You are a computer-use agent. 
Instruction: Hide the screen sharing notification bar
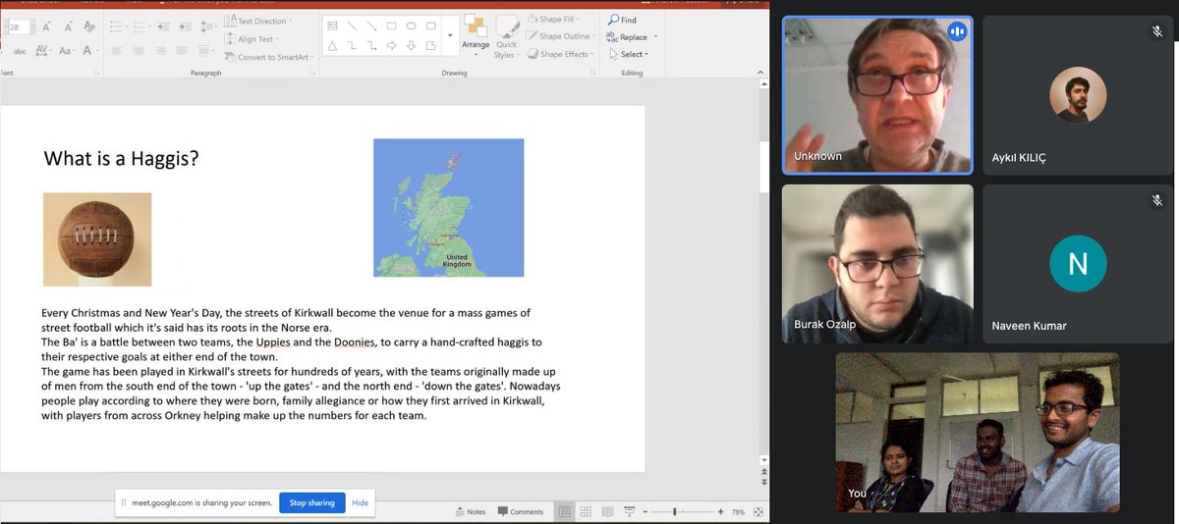click(360, 502)
